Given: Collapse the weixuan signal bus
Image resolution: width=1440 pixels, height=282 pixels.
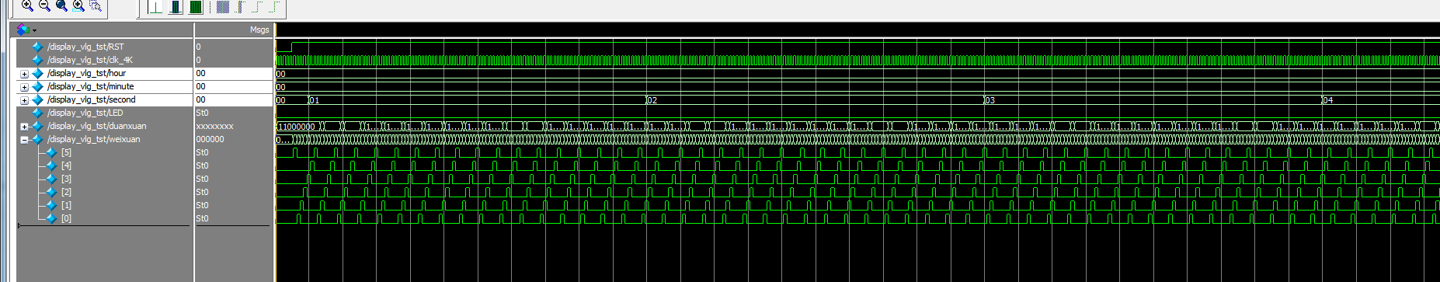Looking at the screenshot, I should 24,140.
